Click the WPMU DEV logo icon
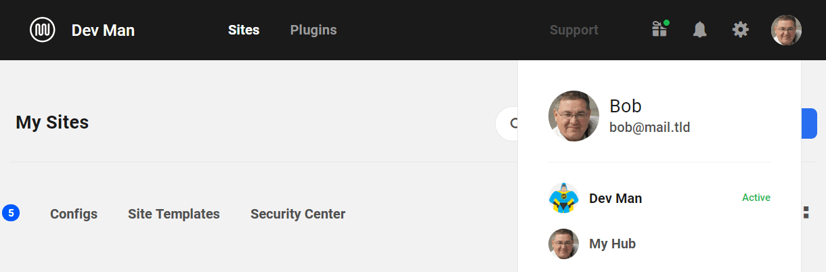The width and height of the screenshot is (826, 272). tap(43, 30)
